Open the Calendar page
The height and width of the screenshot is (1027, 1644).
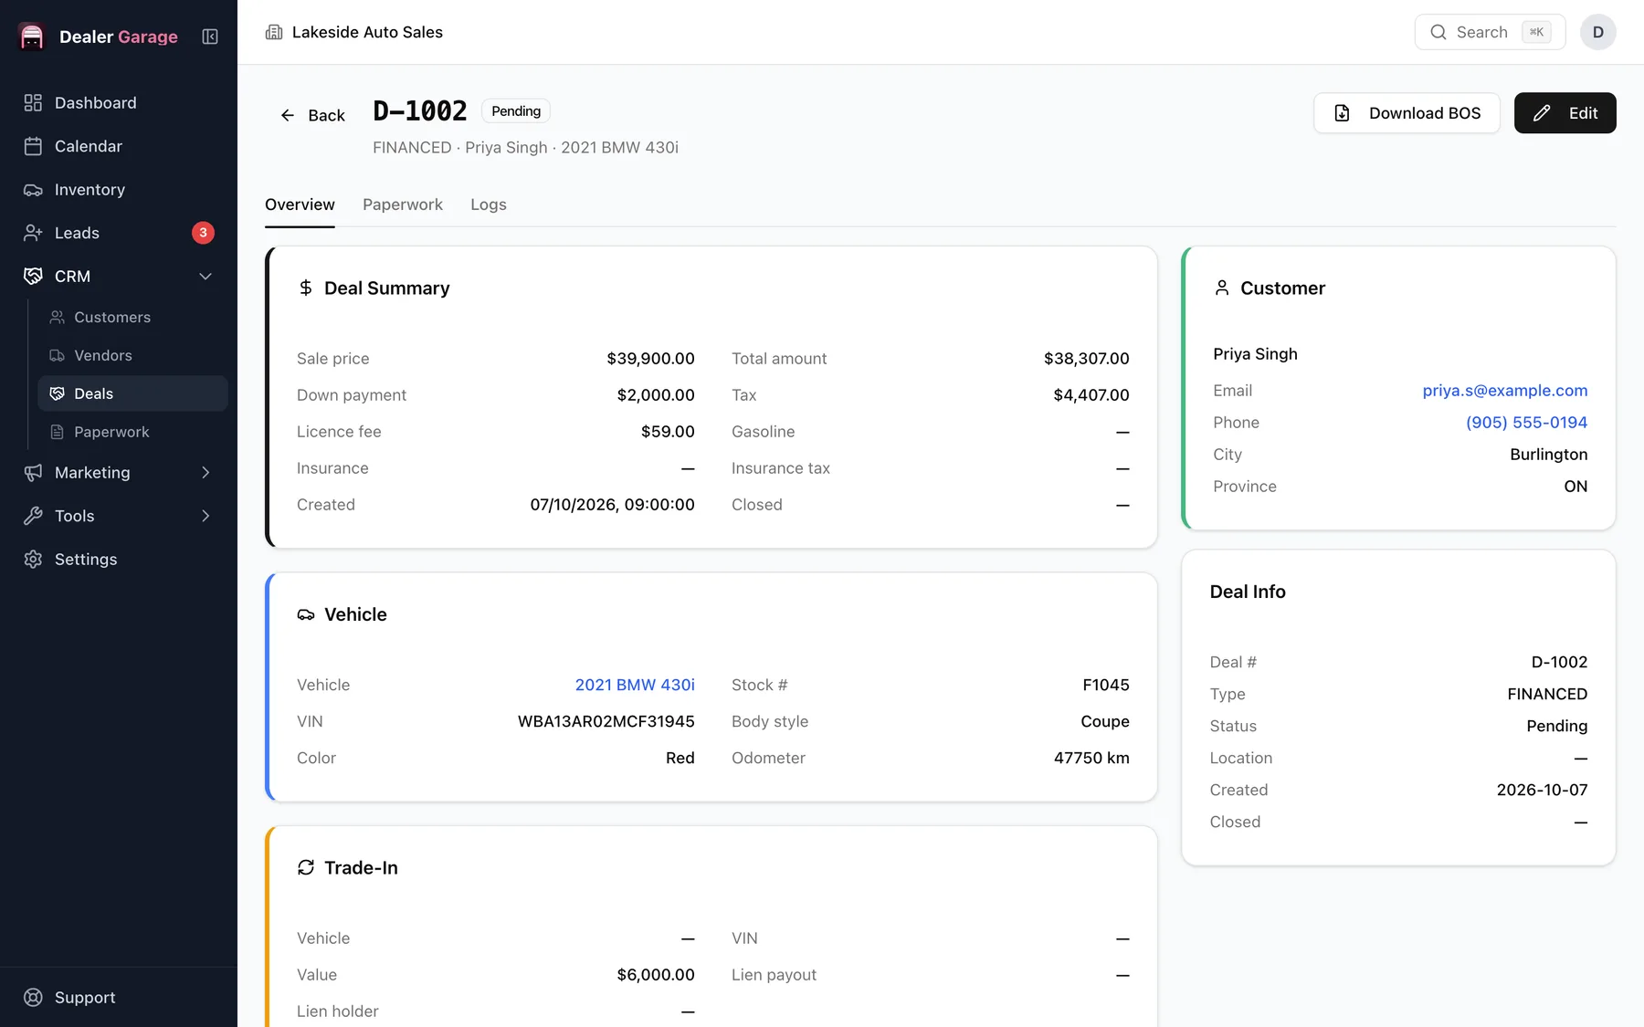coord(119,146)
